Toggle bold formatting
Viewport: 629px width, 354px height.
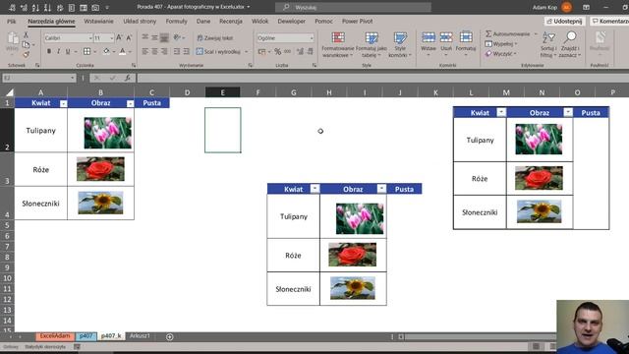[x=49, y=51]
